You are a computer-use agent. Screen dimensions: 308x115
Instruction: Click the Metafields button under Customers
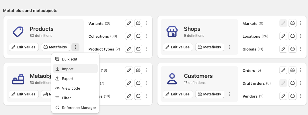click(210, 94)
